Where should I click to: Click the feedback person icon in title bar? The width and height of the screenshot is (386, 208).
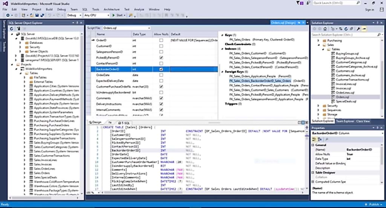tap(308, 3)
